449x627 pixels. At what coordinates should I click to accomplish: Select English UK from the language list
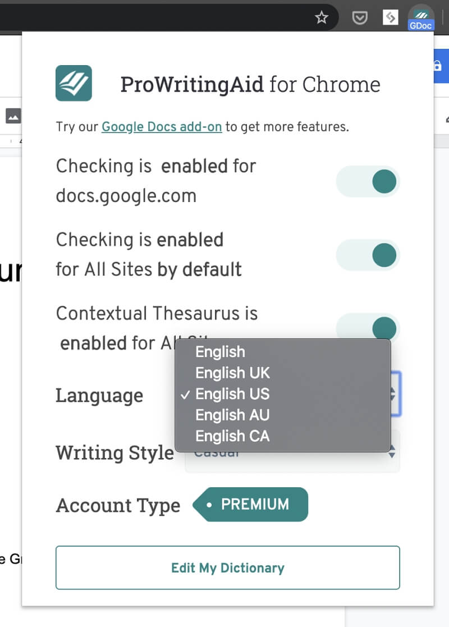pos(232,373)
